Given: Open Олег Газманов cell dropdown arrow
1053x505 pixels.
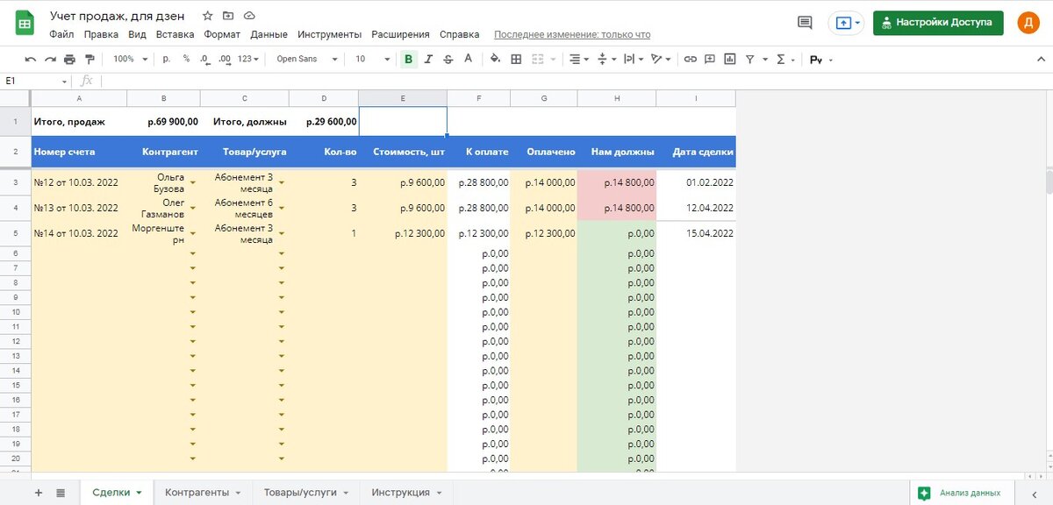Looking at the screenshot, I should pos(193,208).
